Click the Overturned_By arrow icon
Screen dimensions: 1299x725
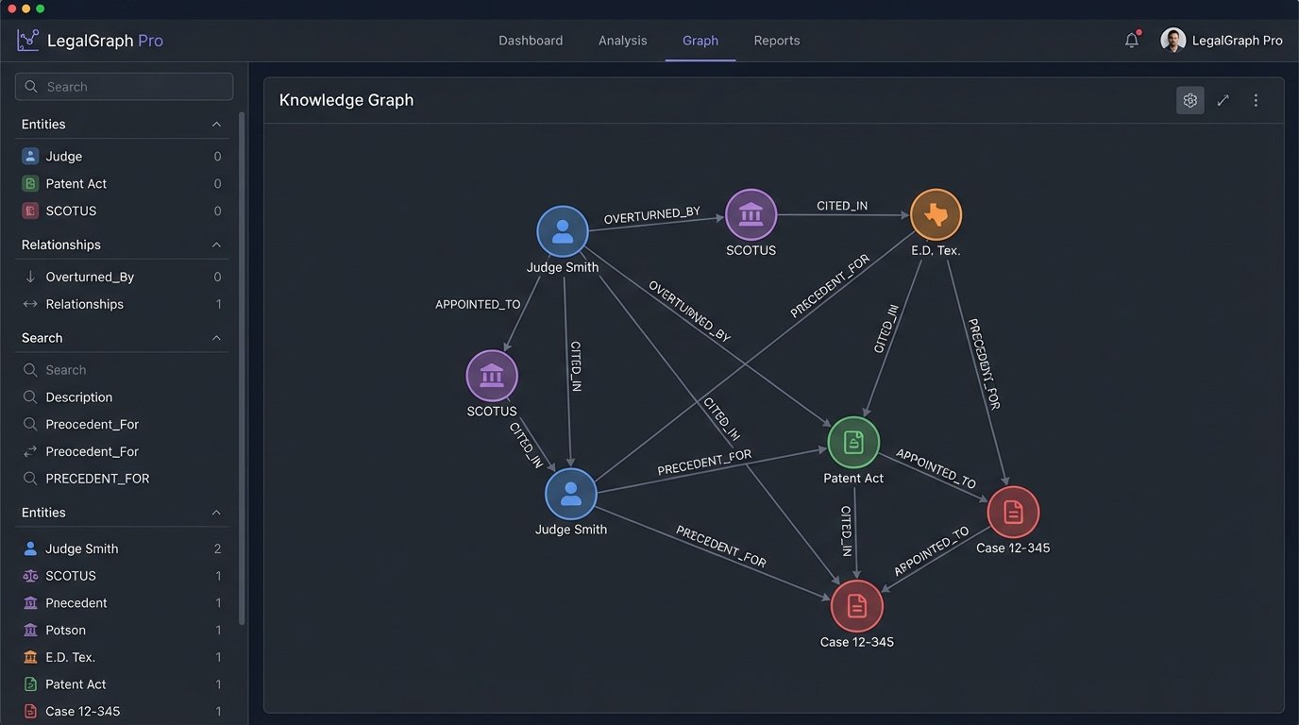tap(31, 276)
